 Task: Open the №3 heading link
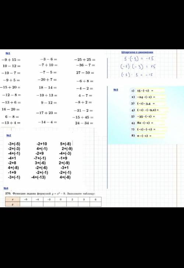tap(116, 90)
